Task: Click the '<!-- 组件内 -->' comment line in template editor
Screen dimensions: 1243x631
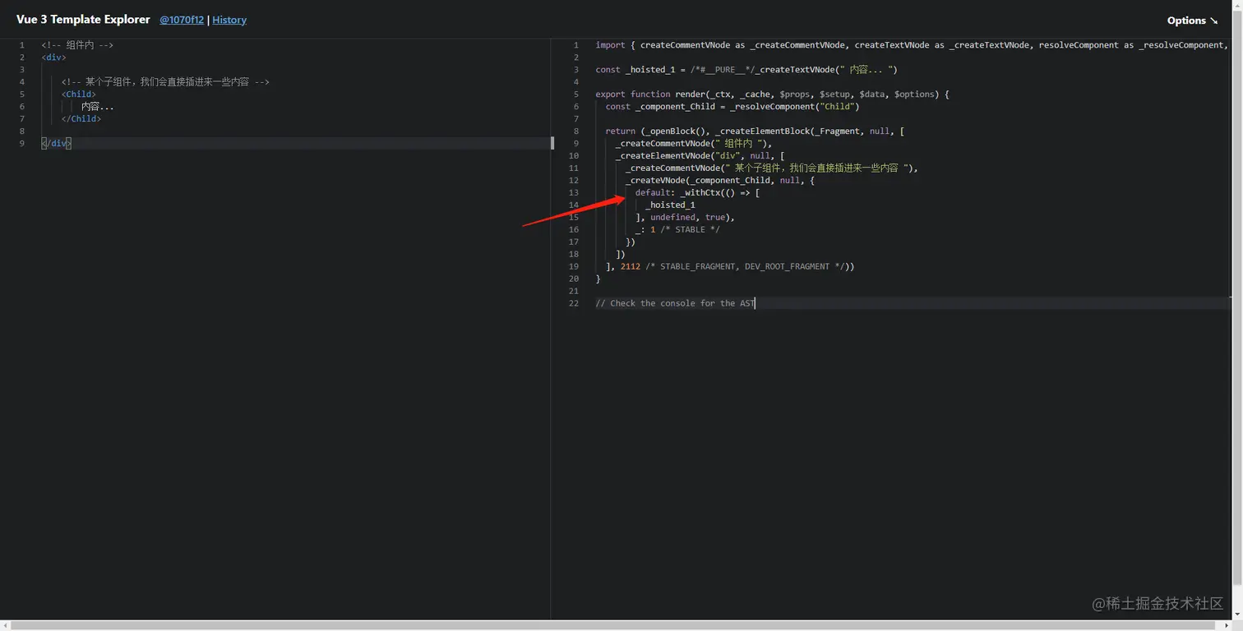Action: pos(77,45)
